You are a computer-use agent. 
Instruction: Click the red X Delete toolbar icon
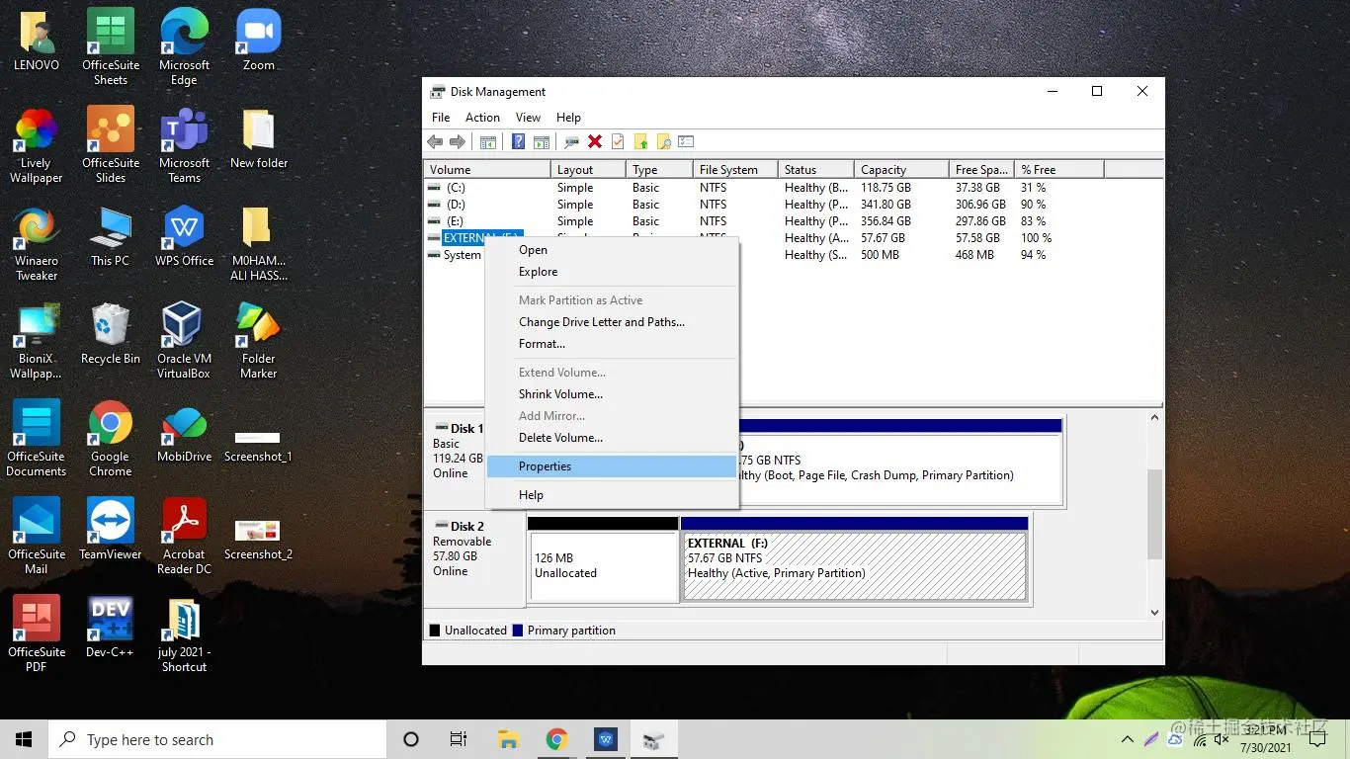(x=595, y=141)
